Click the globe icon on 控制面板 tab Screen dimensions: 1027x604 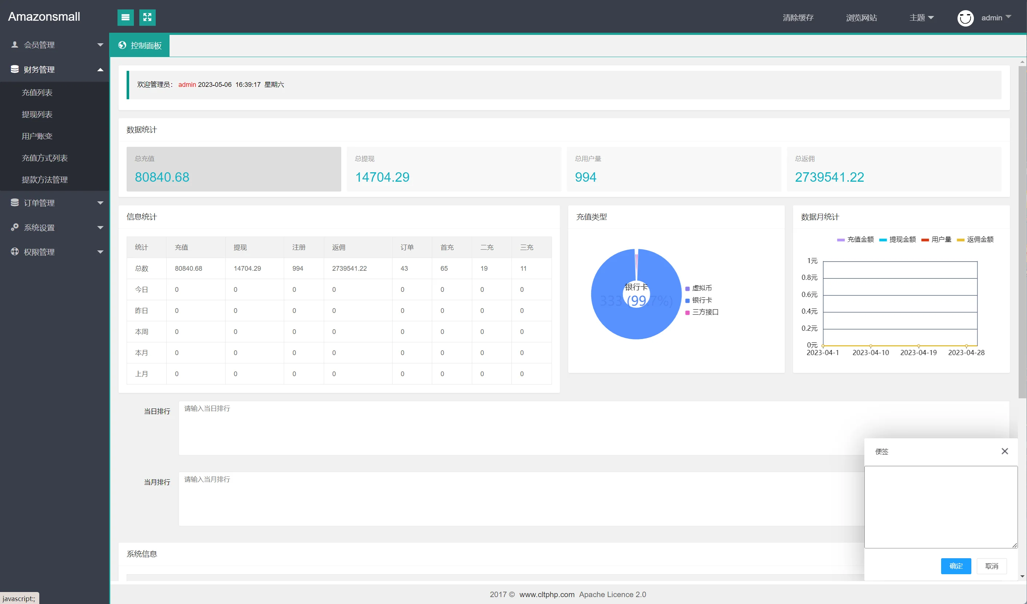coord(122,45)
